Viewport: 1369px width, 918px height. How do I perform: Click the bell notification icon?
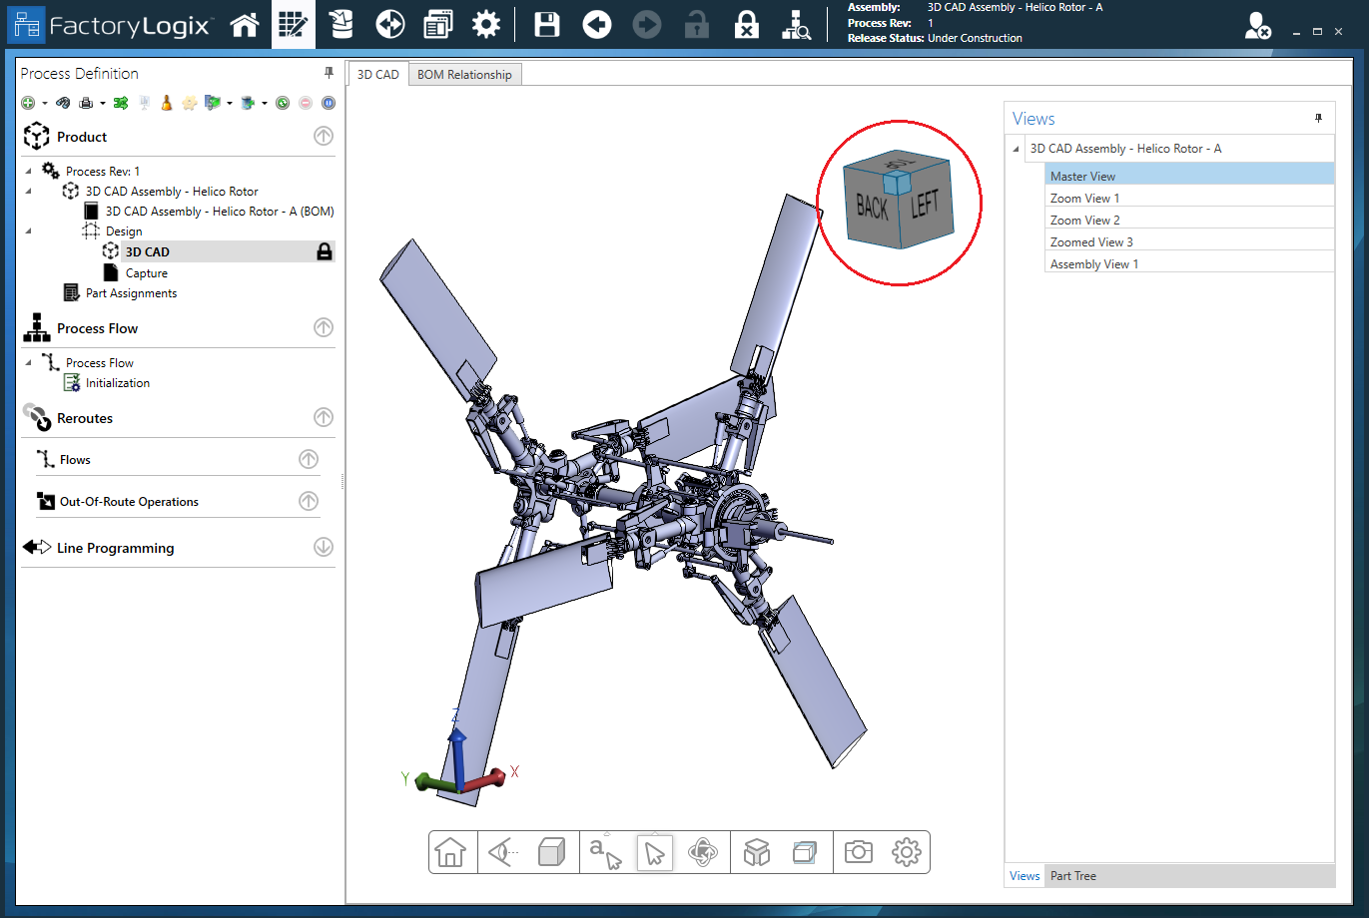tap(166, 103)
